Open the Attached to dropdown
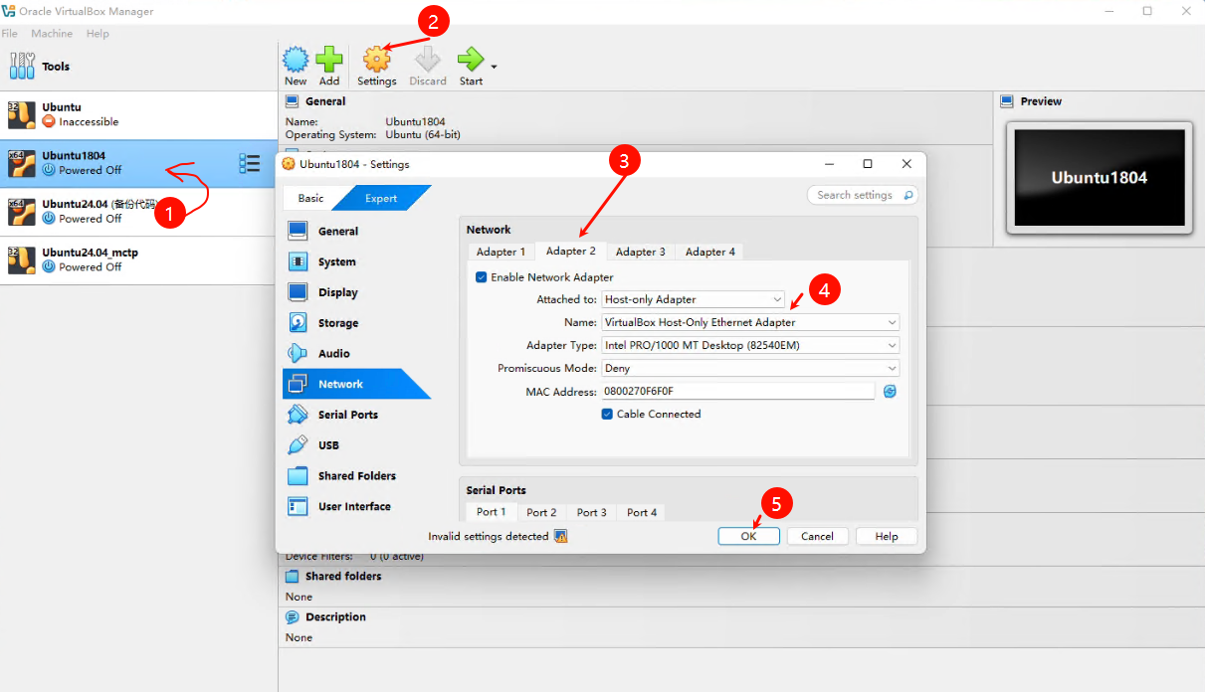The image size is (1205, 692). click(694, 299)
